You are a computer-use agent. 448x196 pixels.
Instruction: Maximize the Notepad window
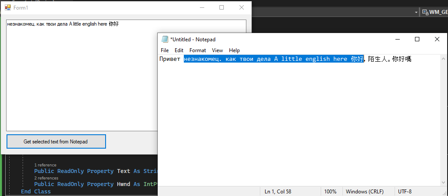[417, 39]
